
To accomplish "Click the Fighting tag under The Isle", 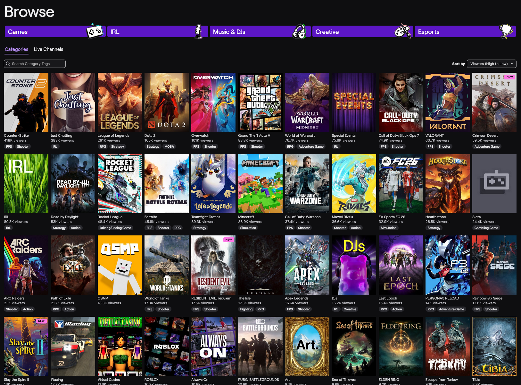I will [246, 309].
